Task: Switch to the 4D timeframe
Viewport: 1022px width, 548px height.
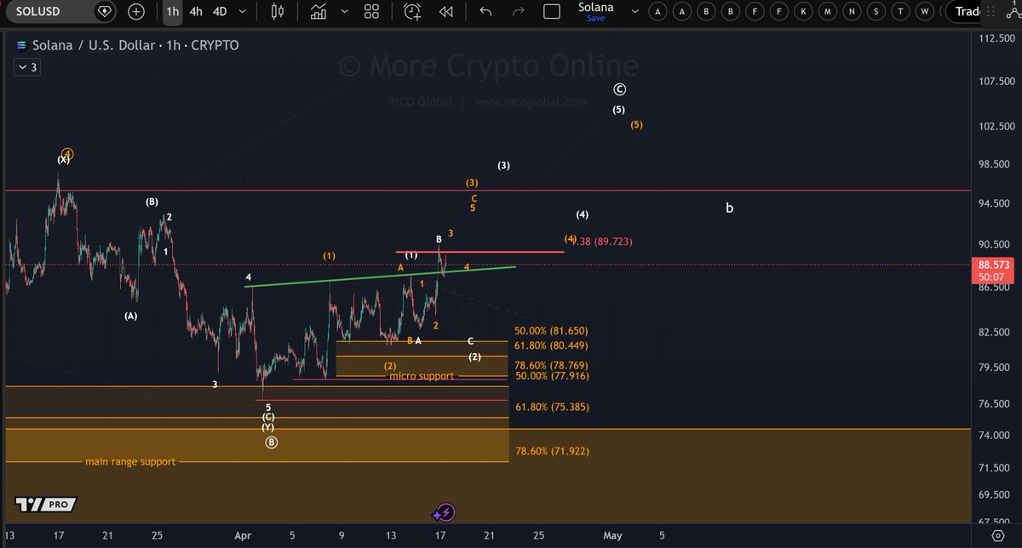Action: coord(220,12)
